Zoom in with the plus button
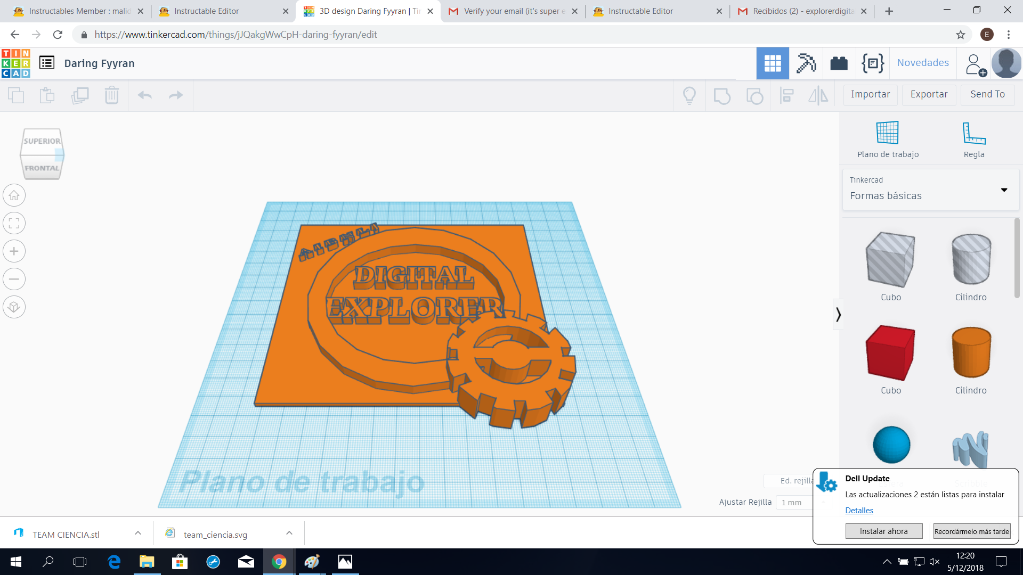Image resolution: width=1023 pixels, height=575 pixels. (14, 251)
